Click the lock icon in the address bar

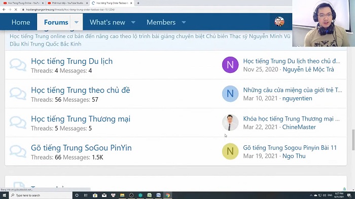(23, 10)
